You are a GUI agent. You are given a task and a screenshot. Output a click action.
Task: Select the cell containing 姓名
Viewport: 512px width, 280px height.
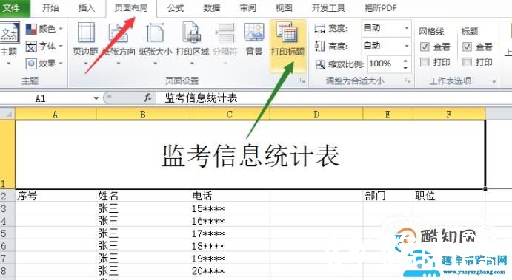tap(143, 196)
